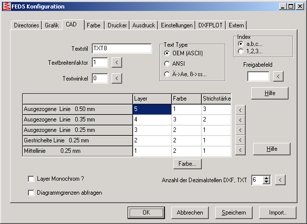Switch to the Drucker tab
Viewport: 307px width, 224px height.
[x=117, y=25]
